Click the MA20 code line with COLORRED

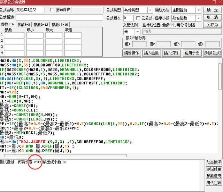click(40, 61)
